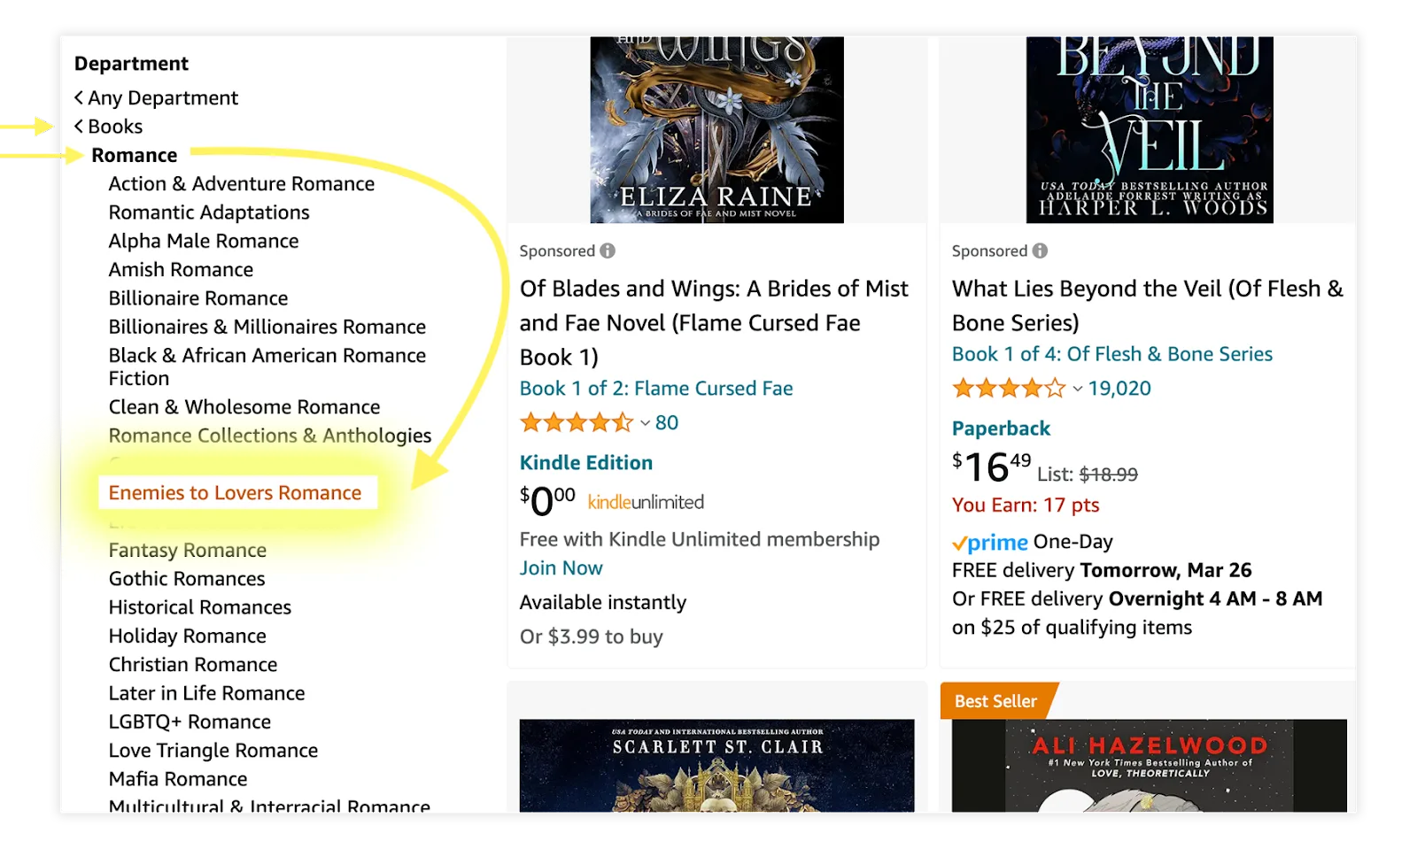This screenshot has height=849, width=1417.
Task: Click the "Or $3.99 to buy" text
Action: [x=592, y=637]
